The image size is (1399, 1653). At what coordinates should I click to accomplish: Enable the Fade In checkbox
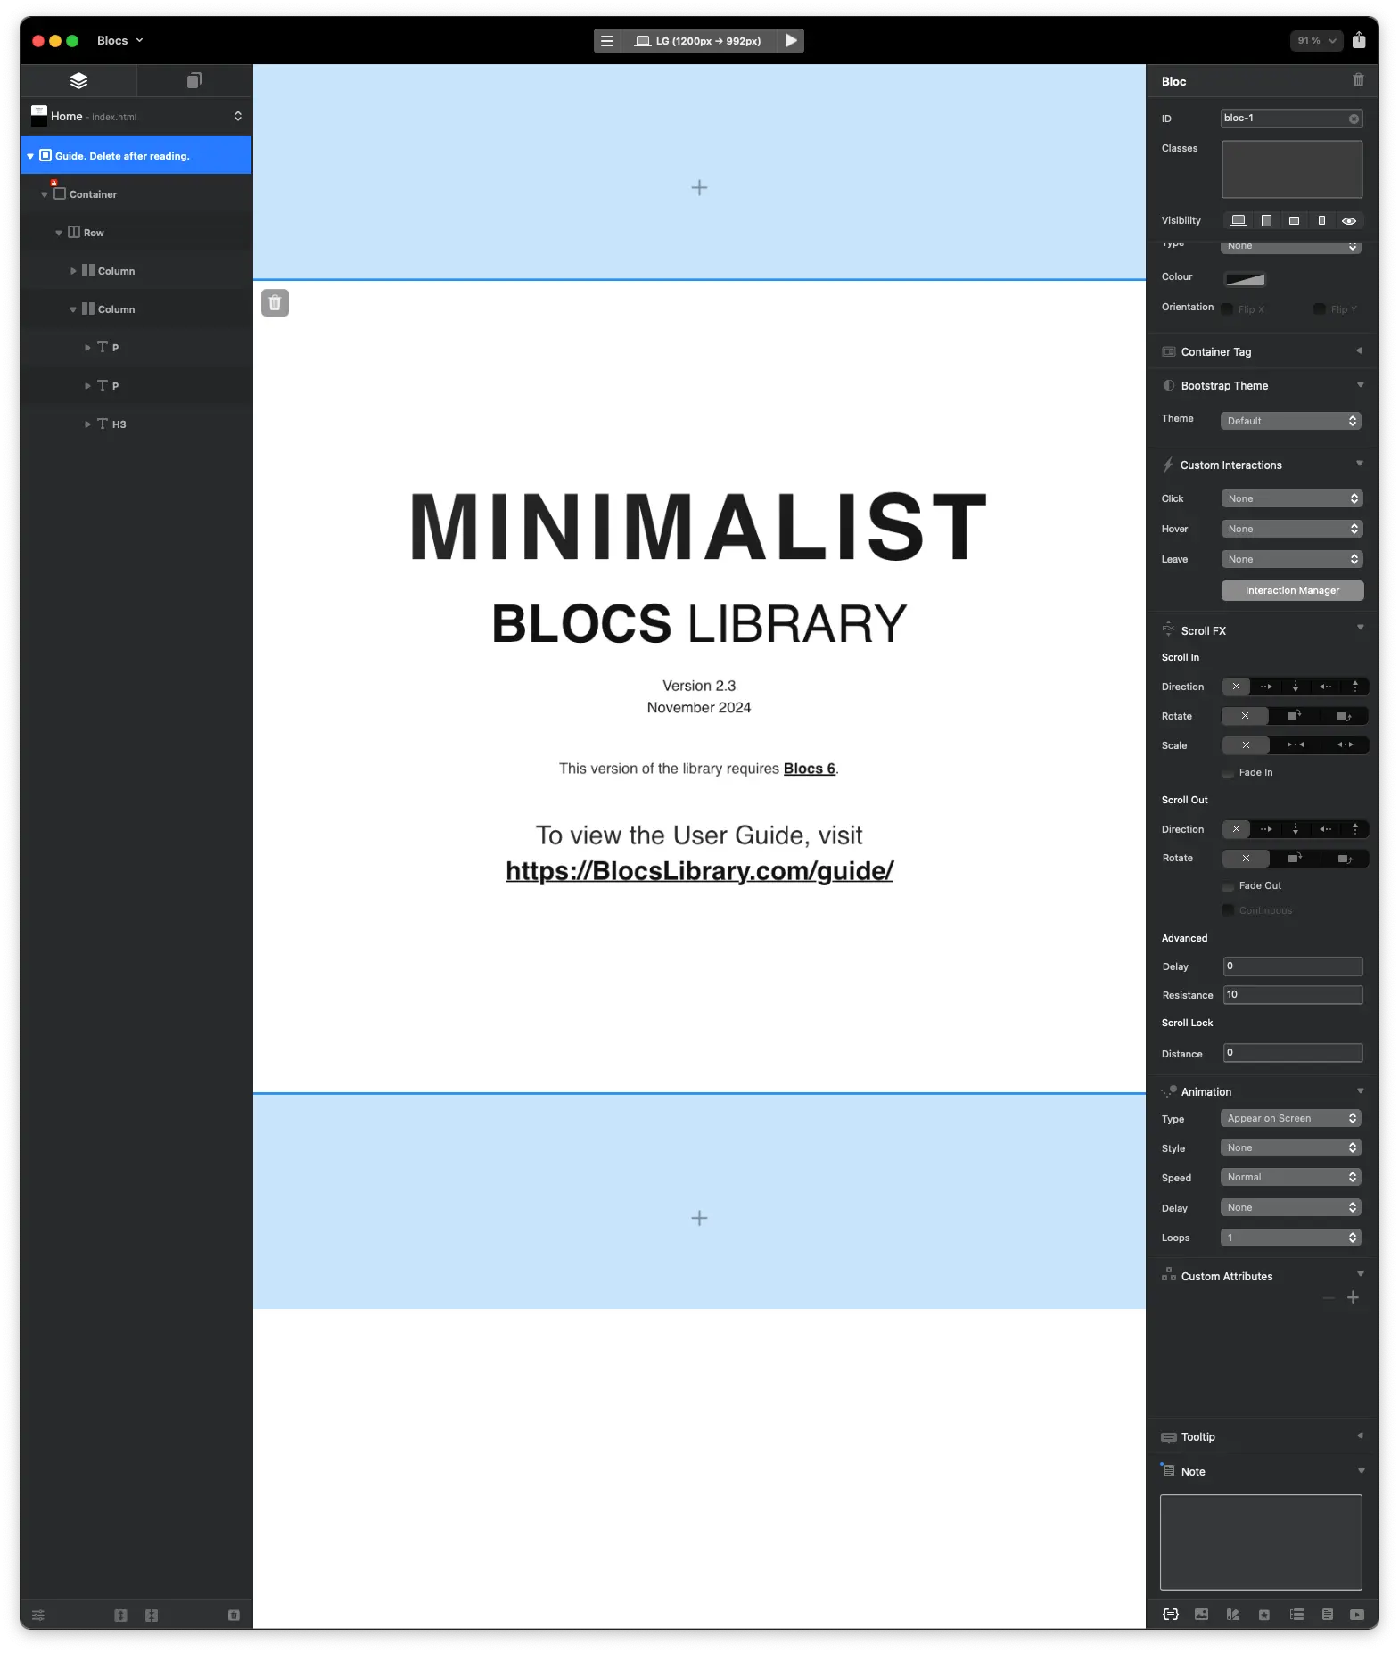coord(1228,773)
